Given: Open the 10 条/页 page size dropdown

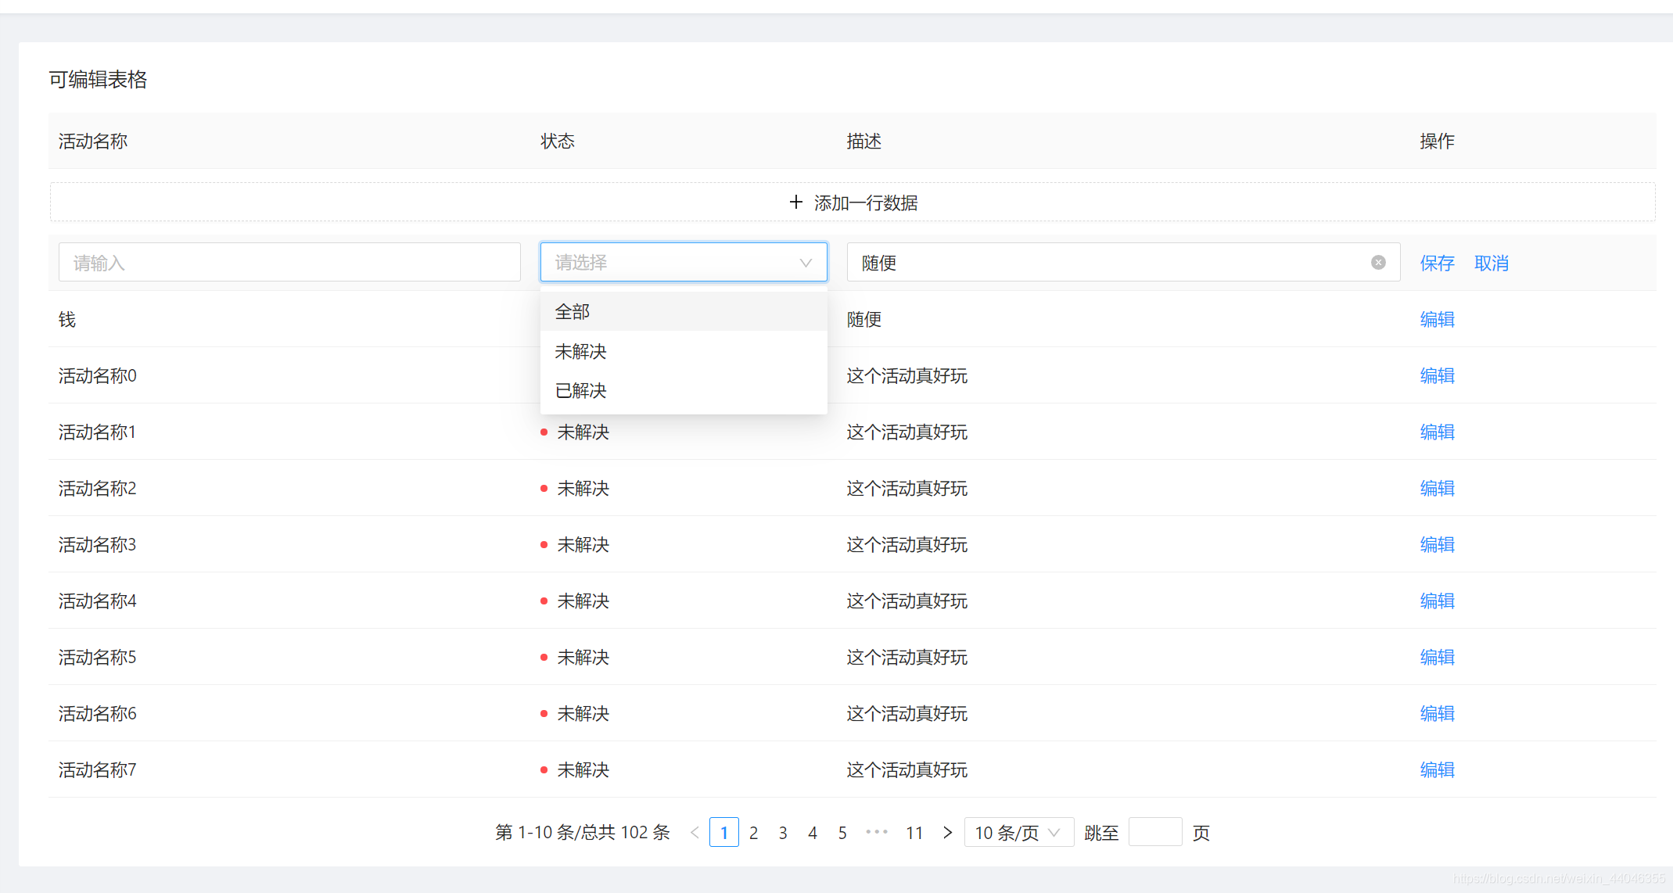Looking at the screenshot, I should (x=1018, y=832).
